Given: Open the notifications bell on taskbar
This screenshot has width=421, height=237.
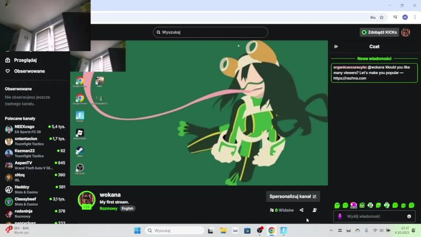Looking at the screenshot, I should [414, 230].
